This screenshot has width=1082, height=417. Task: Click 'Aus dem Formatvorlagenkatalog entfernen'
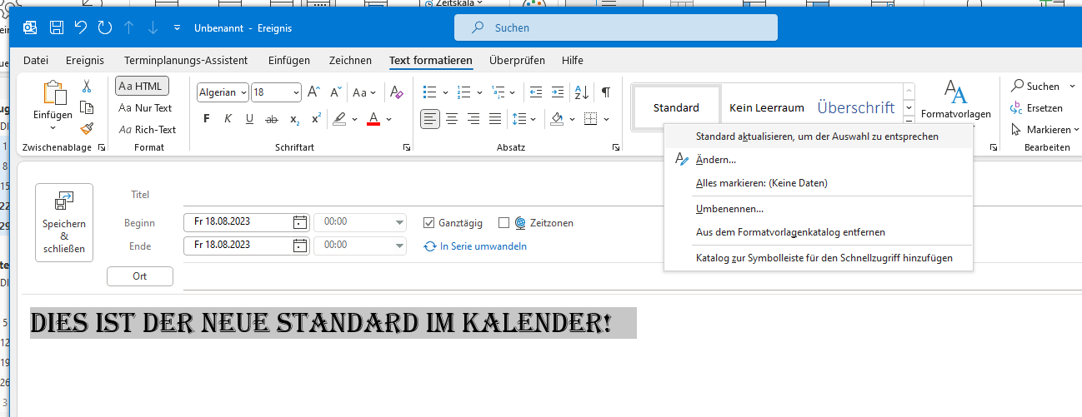coord(819,232)
